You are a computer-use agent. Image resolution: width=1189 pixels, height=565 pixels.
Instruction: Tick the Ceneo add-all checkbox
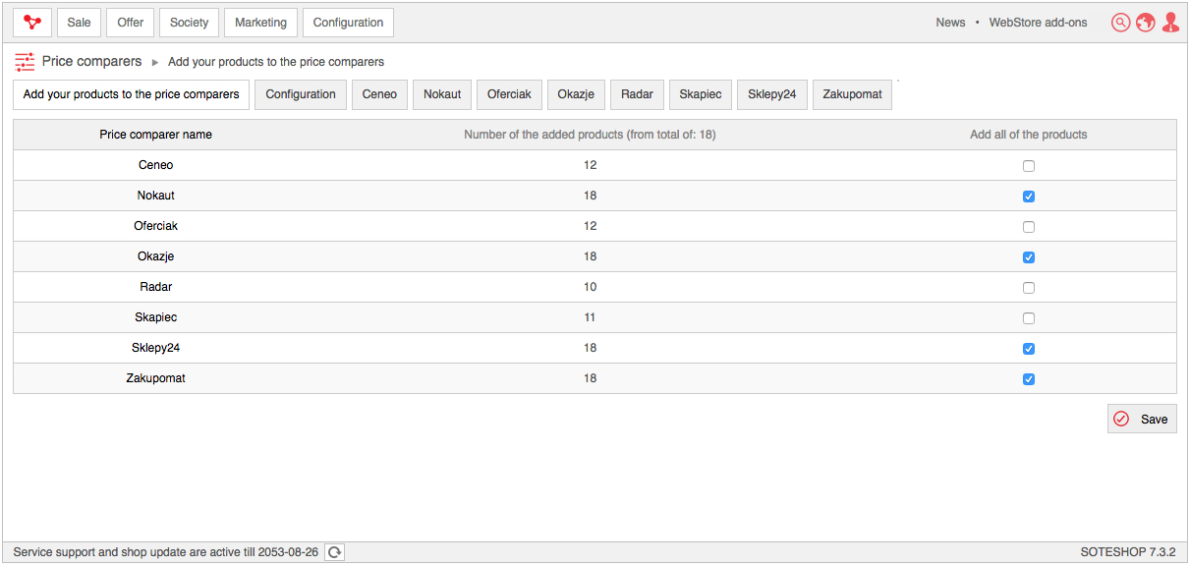pyautogui.click(x=1029, y=166)
